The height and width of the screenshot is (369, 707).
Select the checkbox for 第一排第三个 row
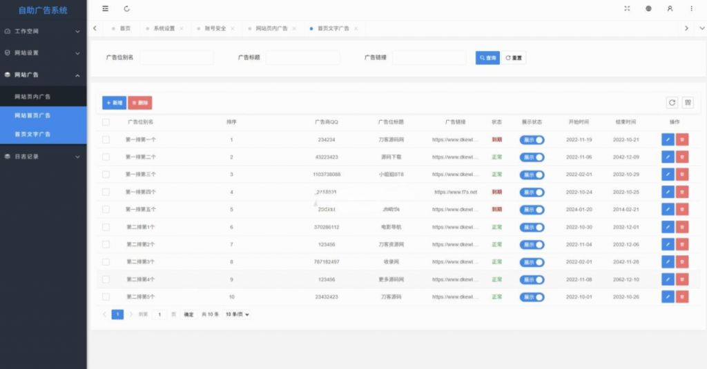coord(106,174)
